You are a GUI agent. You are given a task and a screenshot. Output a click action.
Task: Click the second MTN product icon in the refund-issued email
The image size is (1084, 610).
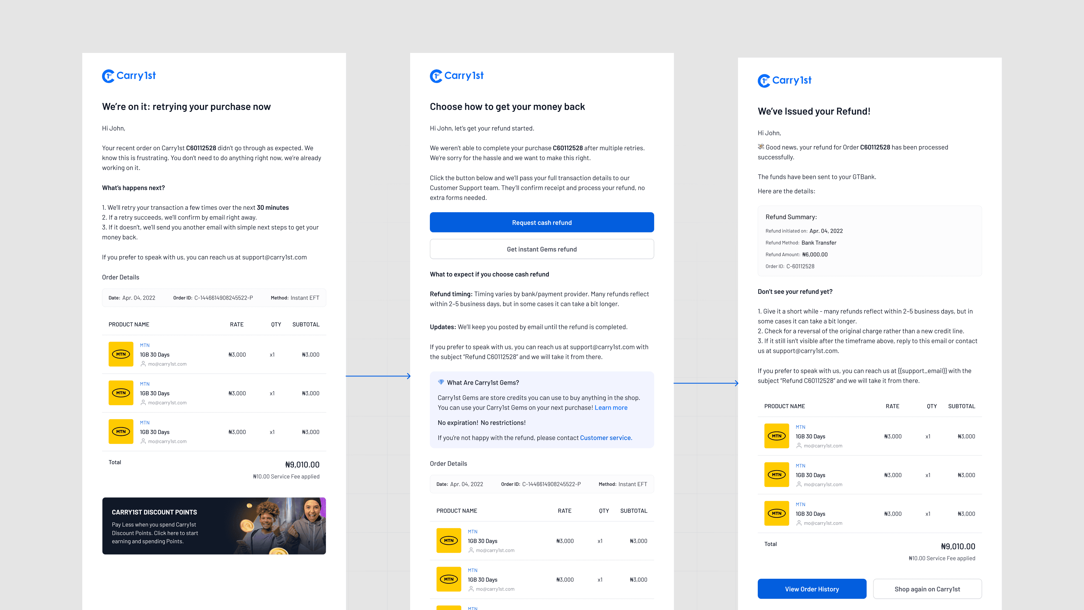pos(776,475)
